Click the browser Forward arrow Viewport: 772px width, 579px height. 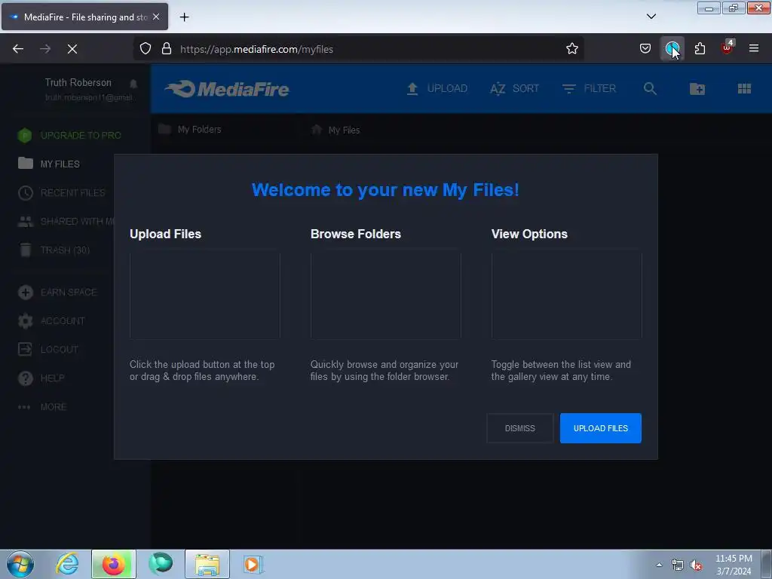coord(45,49)
